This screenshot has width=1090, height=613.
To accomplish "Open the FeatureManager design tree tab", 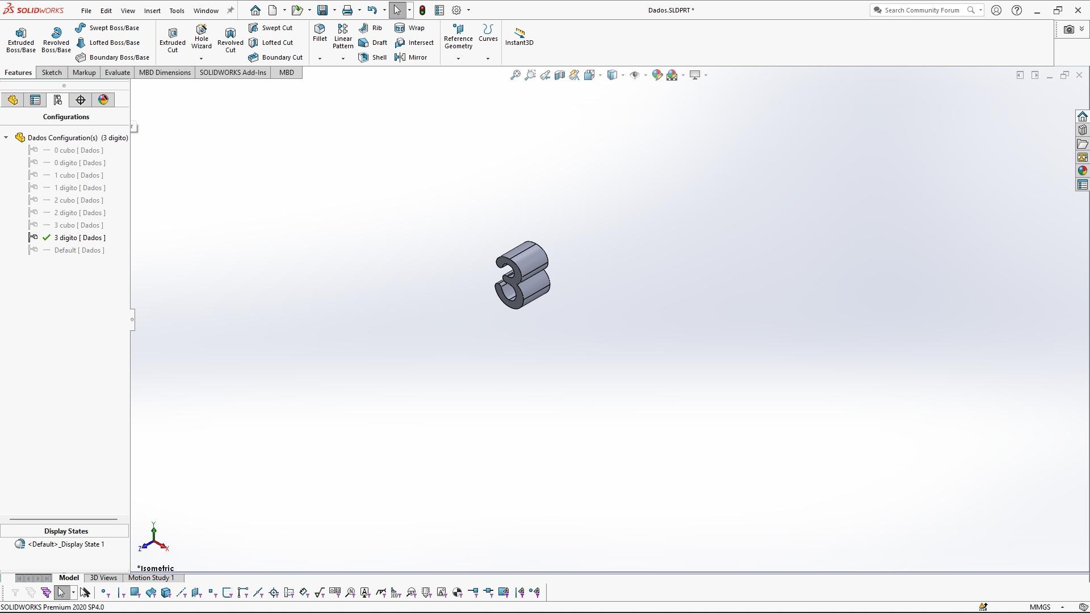I will pyautogui.click(x=12, y=100).
